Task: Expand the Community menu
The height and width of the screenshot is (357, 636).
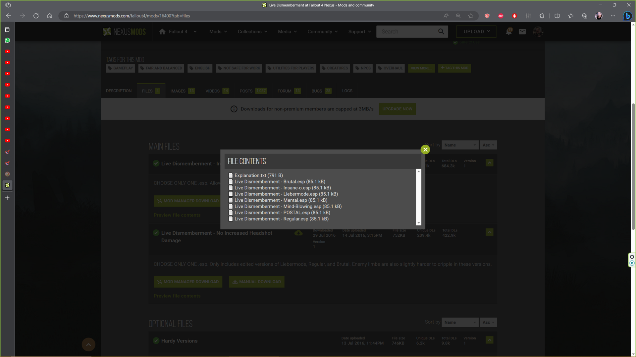Action: 323,32
